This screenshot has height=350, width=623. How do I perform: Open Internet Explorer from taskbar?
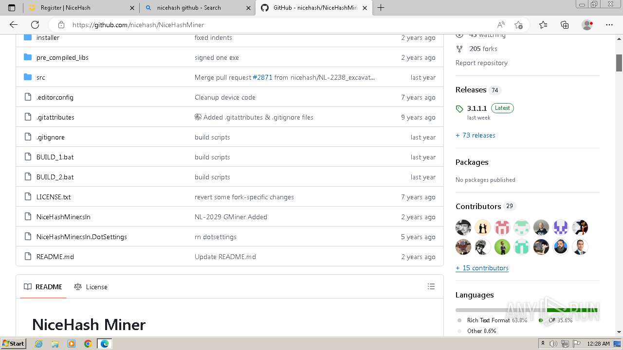coord(38,344)
